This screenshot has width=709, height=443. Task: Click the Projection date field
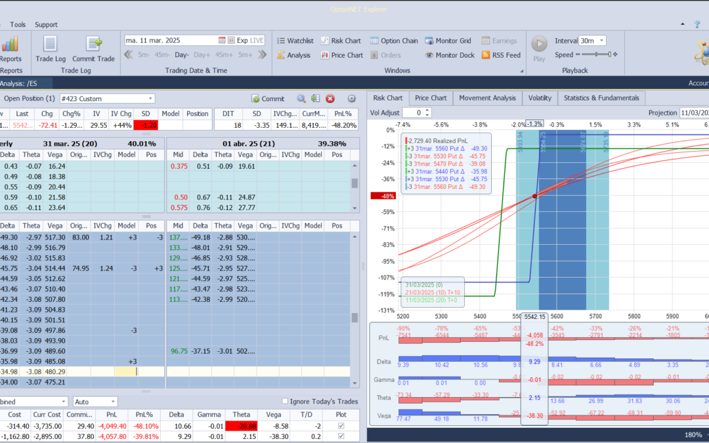click(694, 113)
